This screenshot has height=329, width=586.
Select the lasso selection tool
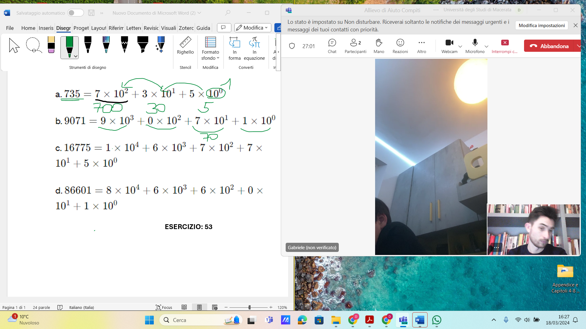coord(33,45)
